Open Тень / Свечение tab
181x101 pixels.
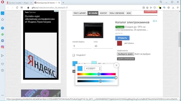(x=117, y=13)
